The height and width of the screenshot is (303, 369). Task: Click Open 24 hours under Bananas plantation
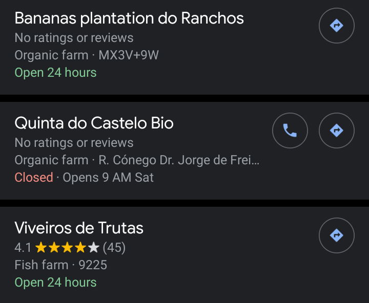[x=55, y=73]
